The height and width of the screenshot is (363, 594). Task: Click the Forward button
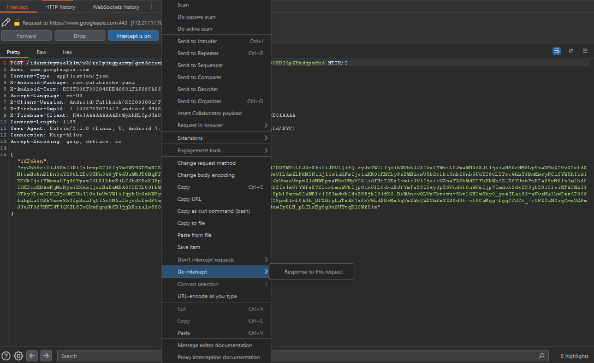point(26,35)
